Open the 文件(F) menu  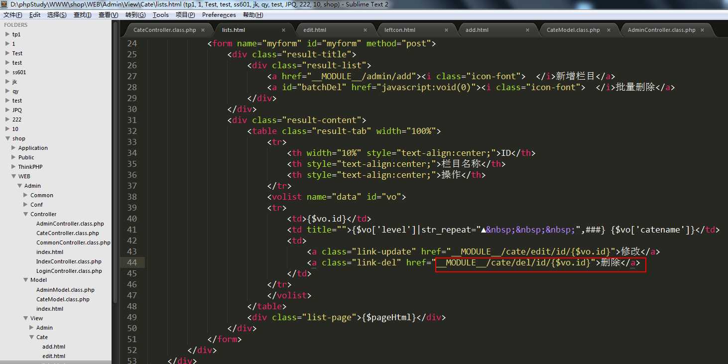pyautogui.click(x=13, y=15)
